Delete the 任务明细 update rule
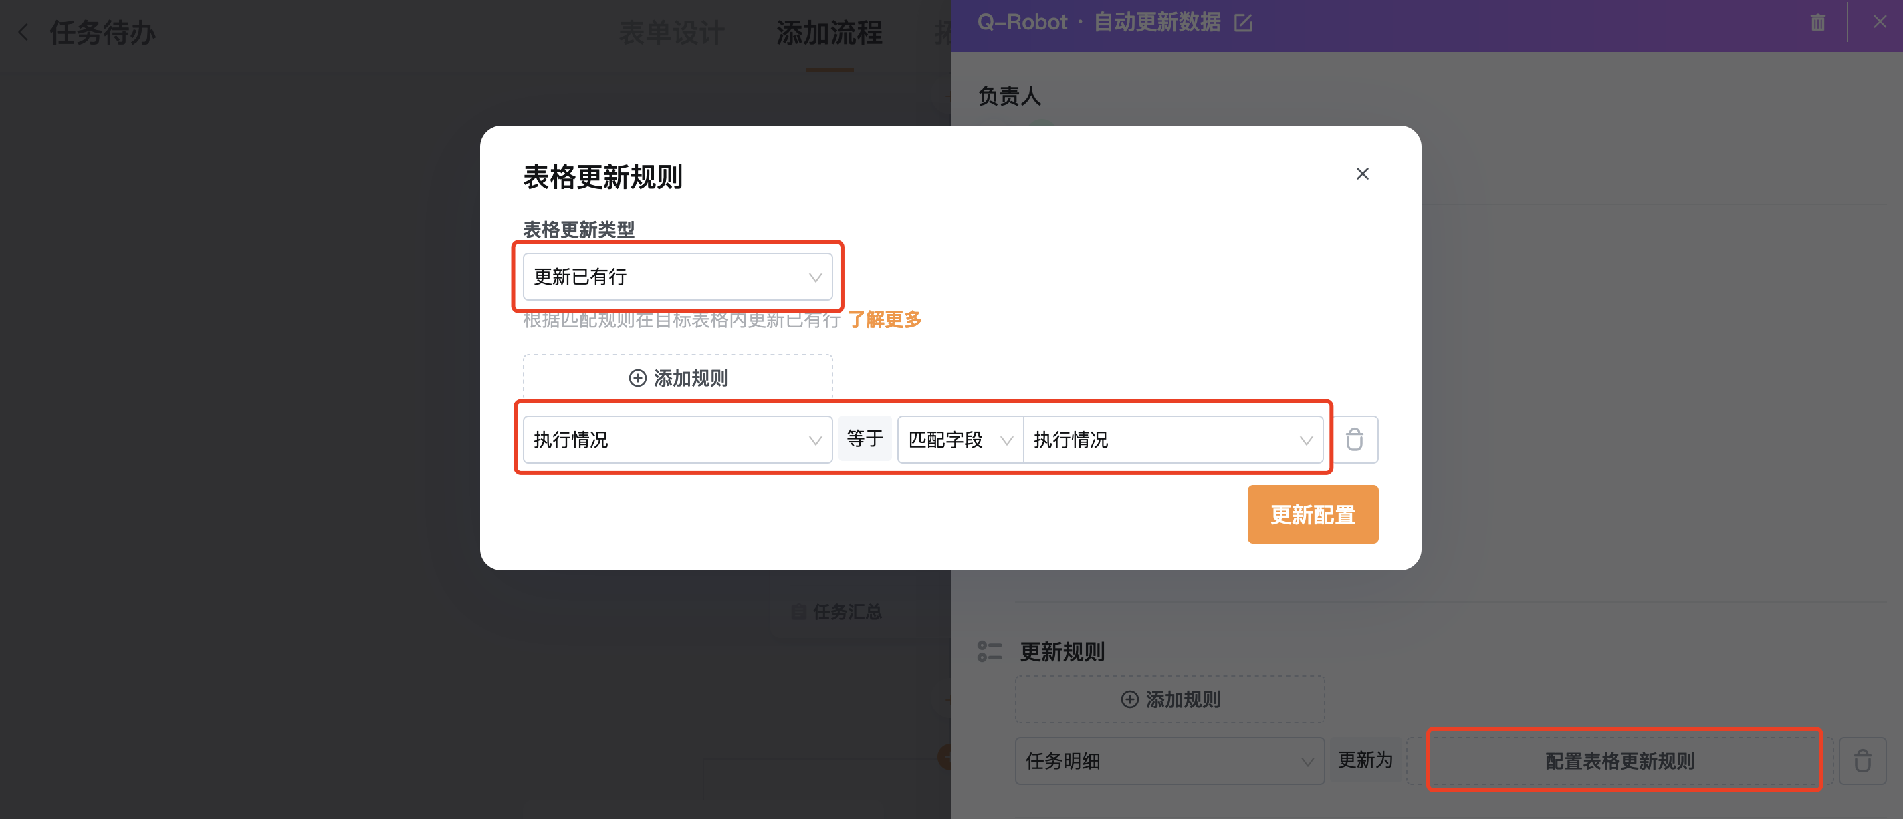This screenshot has width=1903, height=819. click(1862, 761)
